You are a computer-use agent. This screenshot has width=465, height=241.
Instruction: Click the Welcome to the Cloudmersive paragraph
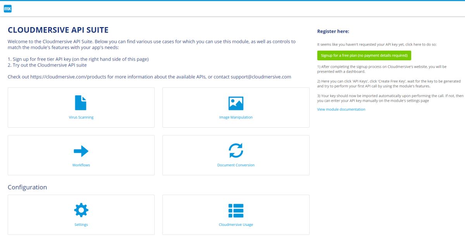pyautogui.click(x=152, y=44)
